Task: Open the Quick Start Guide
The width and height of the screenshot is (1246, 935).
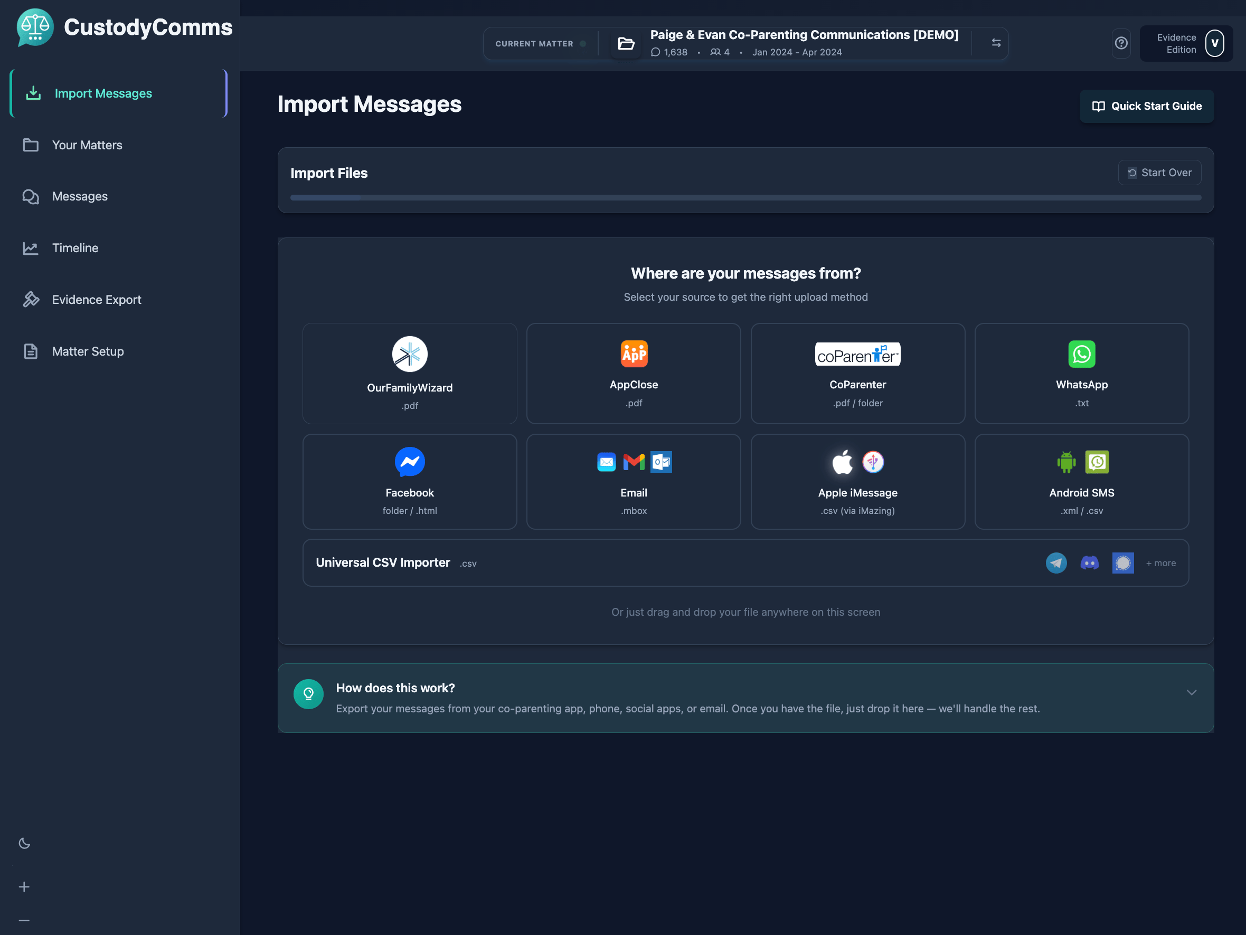Action: (1146, 107)
